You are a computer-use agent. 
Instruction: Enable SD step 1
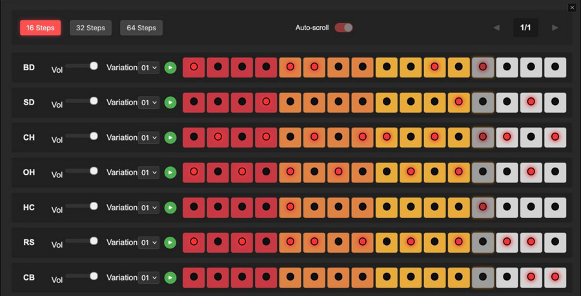[194, 103]
